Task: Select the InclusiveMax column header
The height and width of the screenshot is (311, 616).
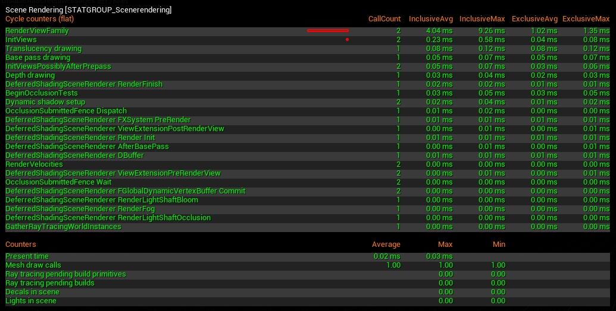Action: (x=482, y=19)
